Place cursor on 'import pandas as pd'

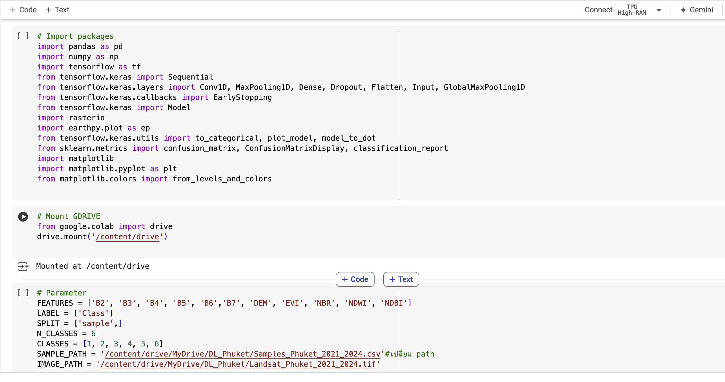[x=80, y=46]
